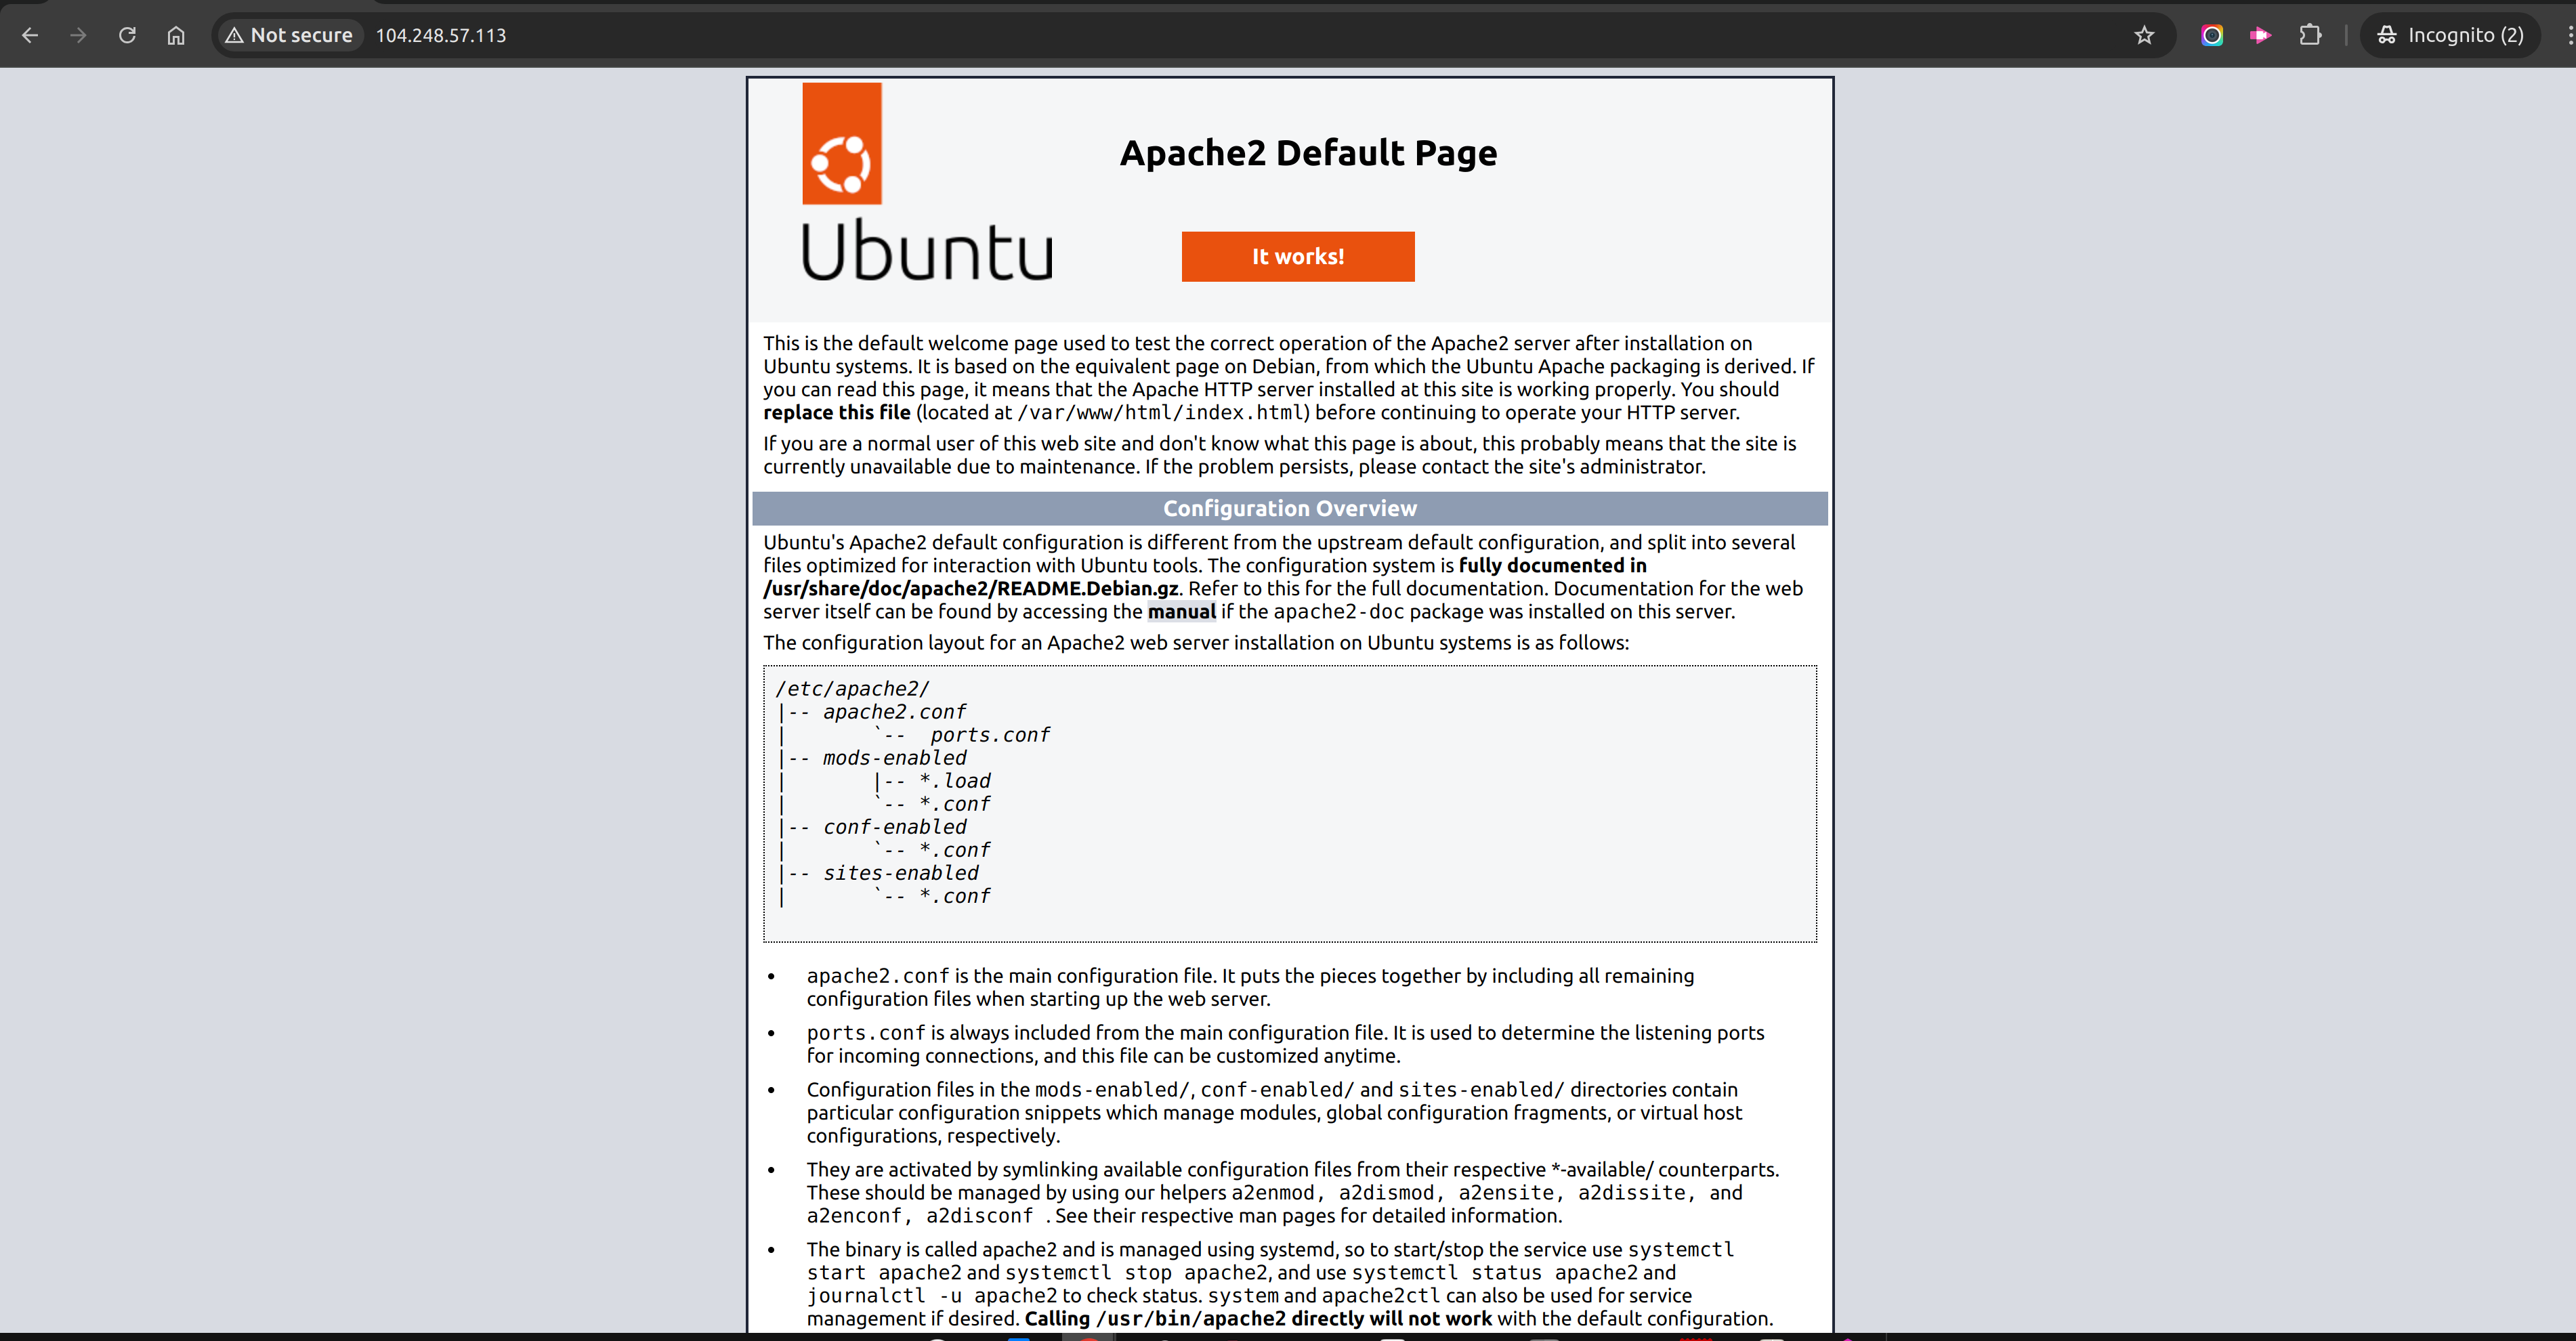2576x1341 pixels.
Task: Click the word "a2enconf" in the helpers list
Action: tap(854, 1216)
